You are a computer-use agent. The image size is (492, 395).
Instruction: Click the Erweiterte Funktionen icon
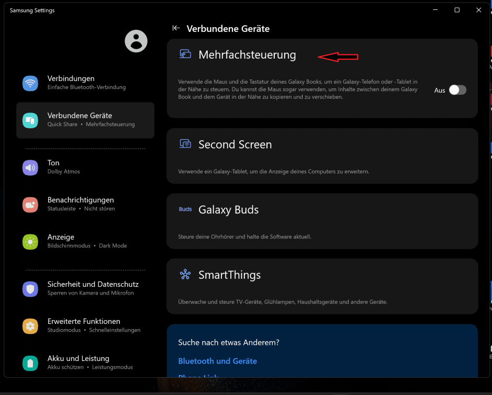[30, 326]
